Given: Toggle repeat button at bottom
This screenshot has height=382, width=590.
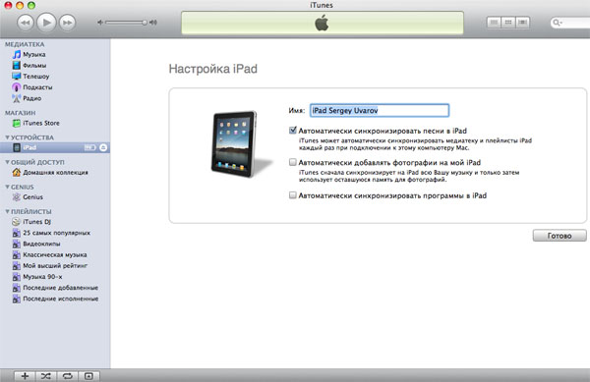Looking at the screenshot, I should tap(67, 376).
